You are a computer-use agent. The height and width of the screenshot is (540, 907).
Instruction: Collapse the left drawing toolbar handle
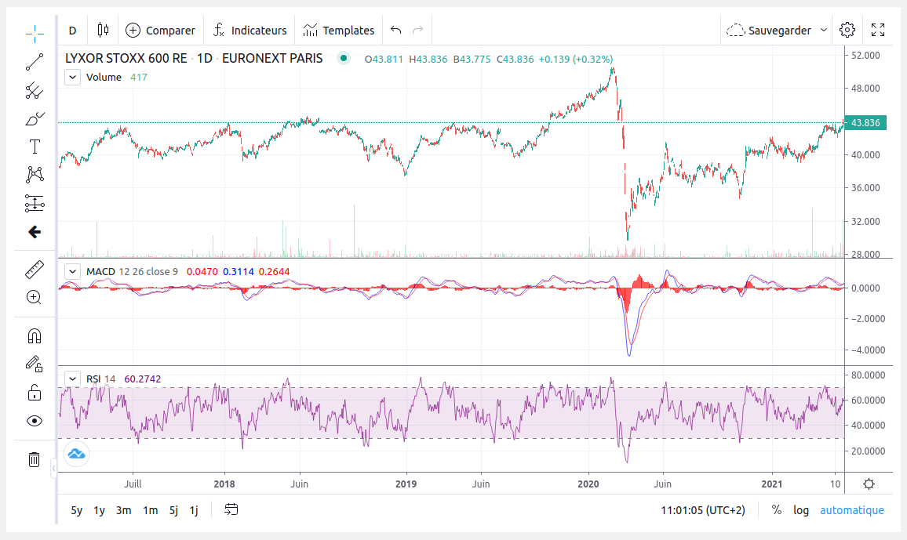tap(54, 469)
